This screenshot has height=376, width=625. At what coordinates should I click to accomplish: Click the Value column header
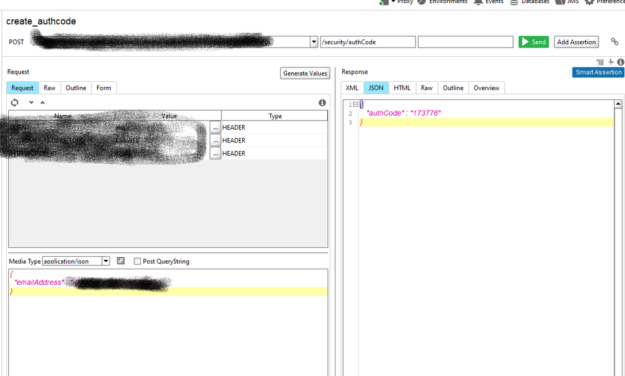coord(169,116)
